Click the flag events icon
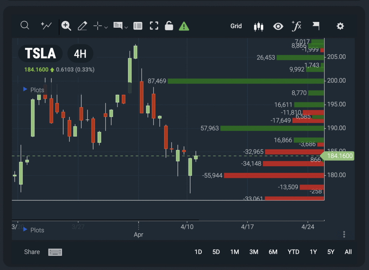This screenshot has height=270, width=369. [316, 26]
